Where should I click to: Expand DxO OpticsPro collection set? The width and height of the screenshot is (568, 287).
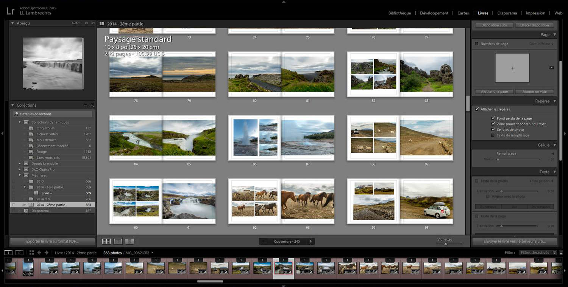(20, 169)
